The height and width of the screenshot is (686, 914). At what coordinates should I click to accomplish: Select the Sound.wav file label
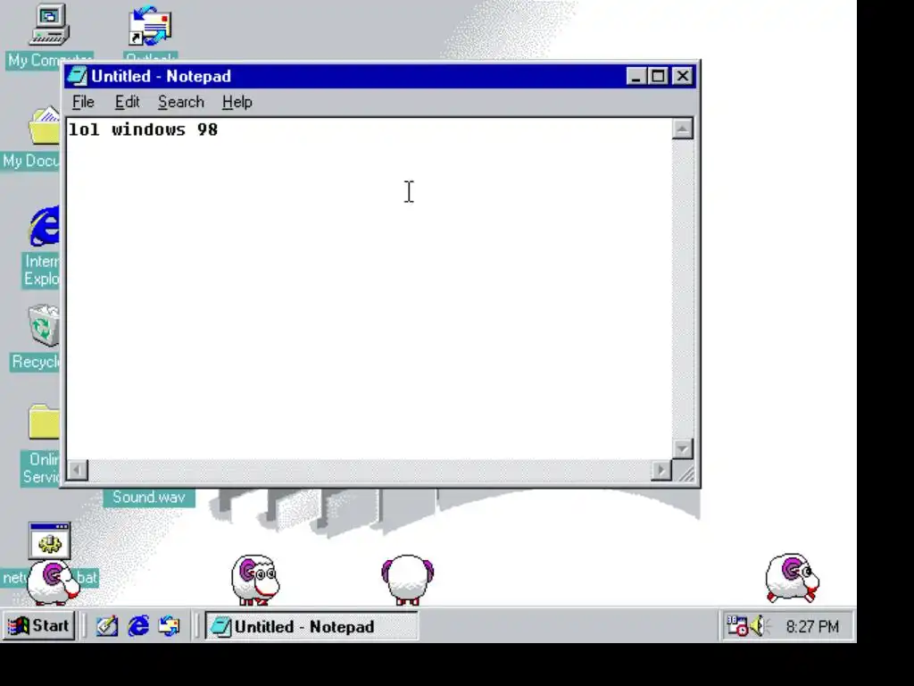point(149,497)
